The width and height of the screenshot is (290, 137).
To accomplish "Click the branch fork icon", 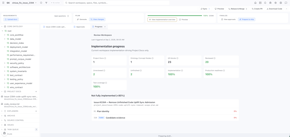I will (46, 3).
